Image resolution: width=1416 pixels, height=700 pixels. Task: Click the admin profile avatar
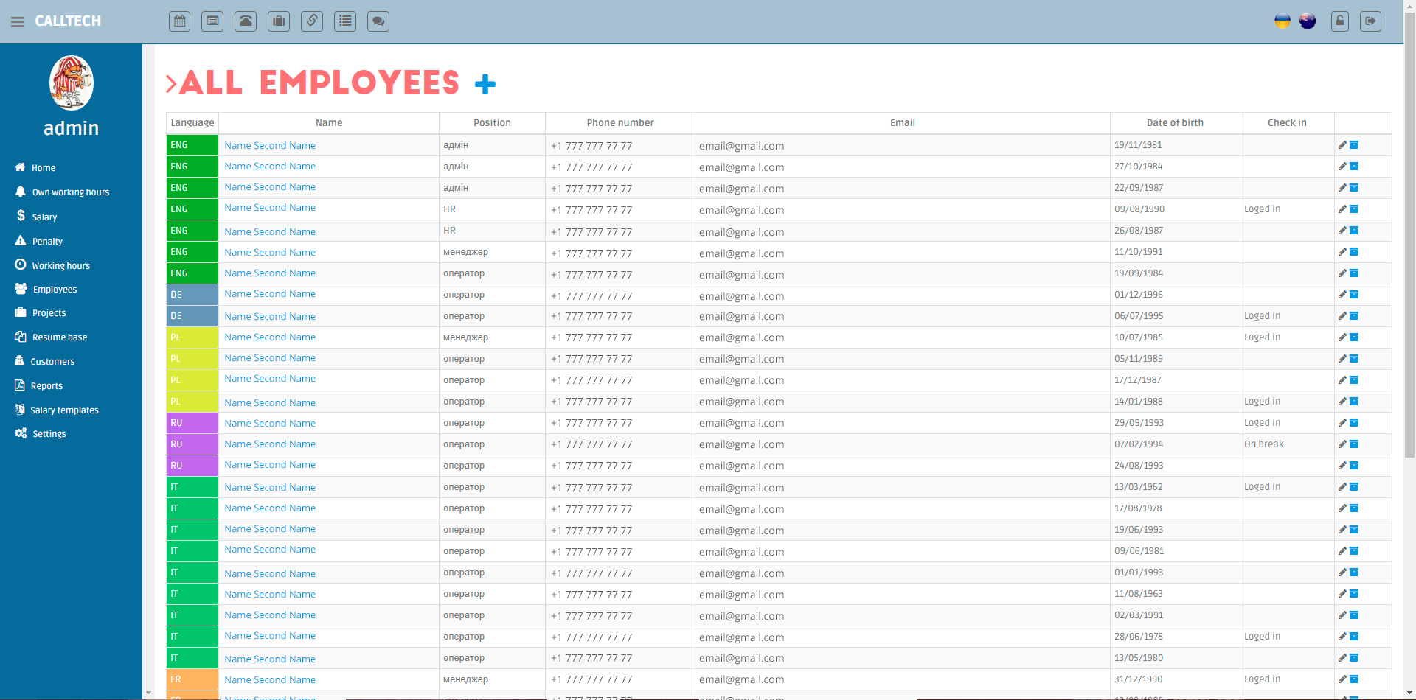[72, 83]
